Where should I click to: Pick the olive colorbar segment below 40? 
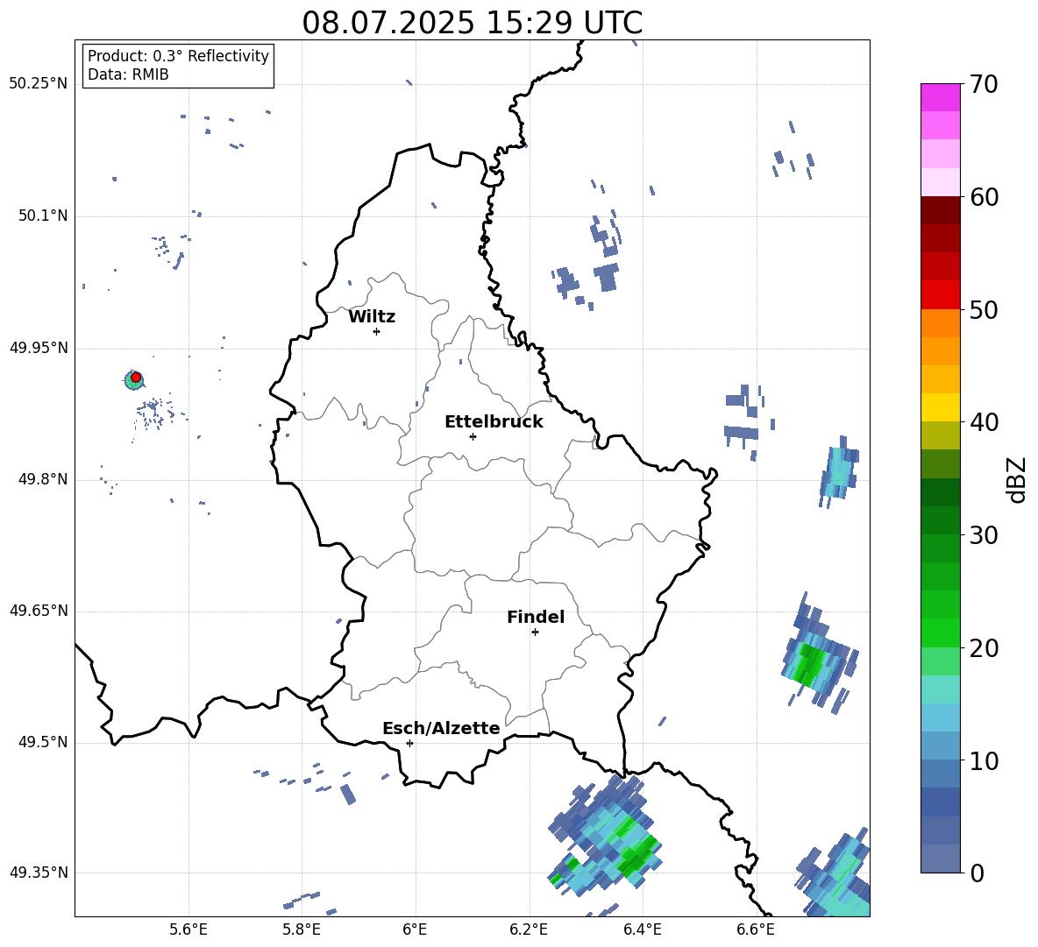pos(940,435)
